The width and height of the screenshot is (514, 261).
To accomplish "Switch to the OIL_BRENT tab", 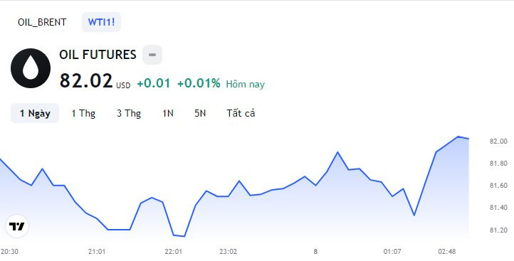I will point(42,22).
